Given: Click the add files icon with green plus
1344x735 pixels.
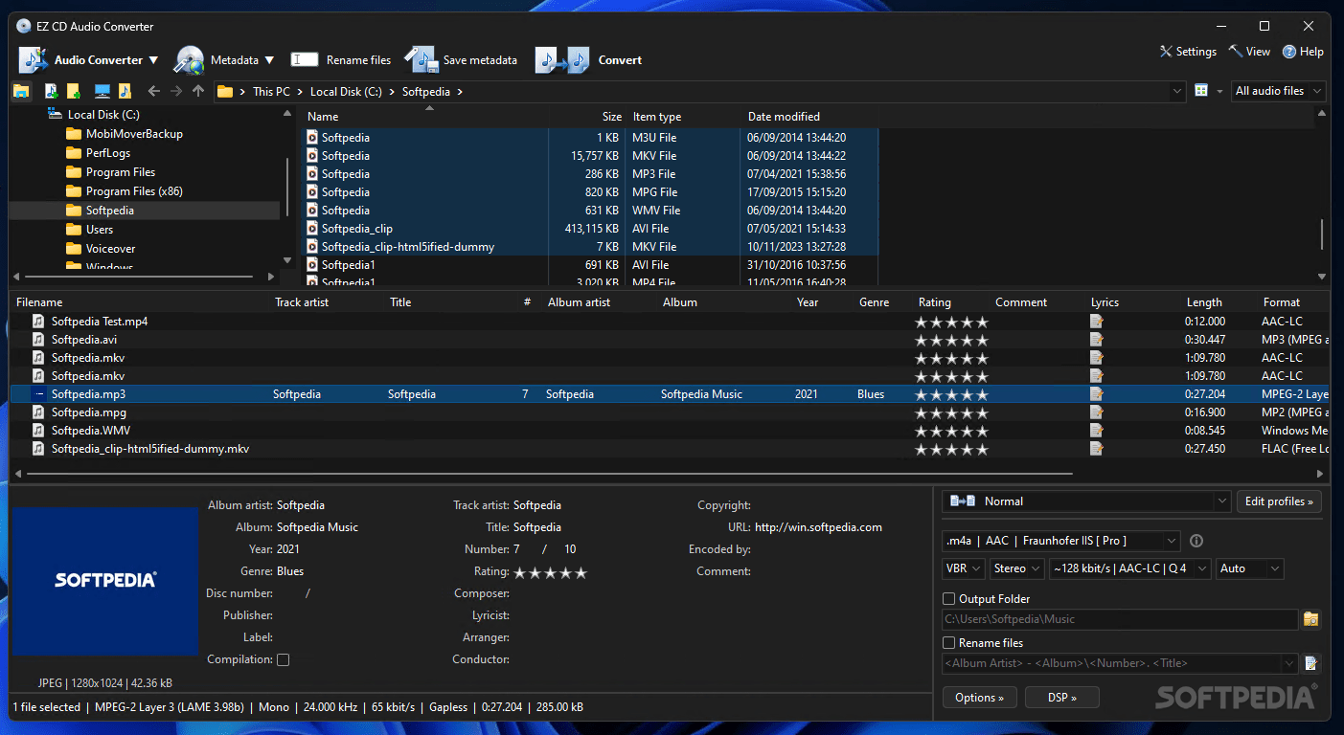Looking at the screenshot, I should click(x=51, y=92).
